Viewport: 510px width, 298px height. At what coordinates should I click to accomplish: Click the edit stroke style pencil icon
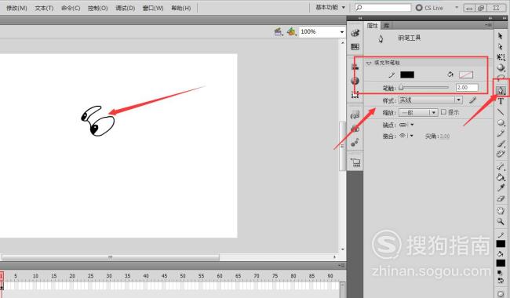[472, 100]
